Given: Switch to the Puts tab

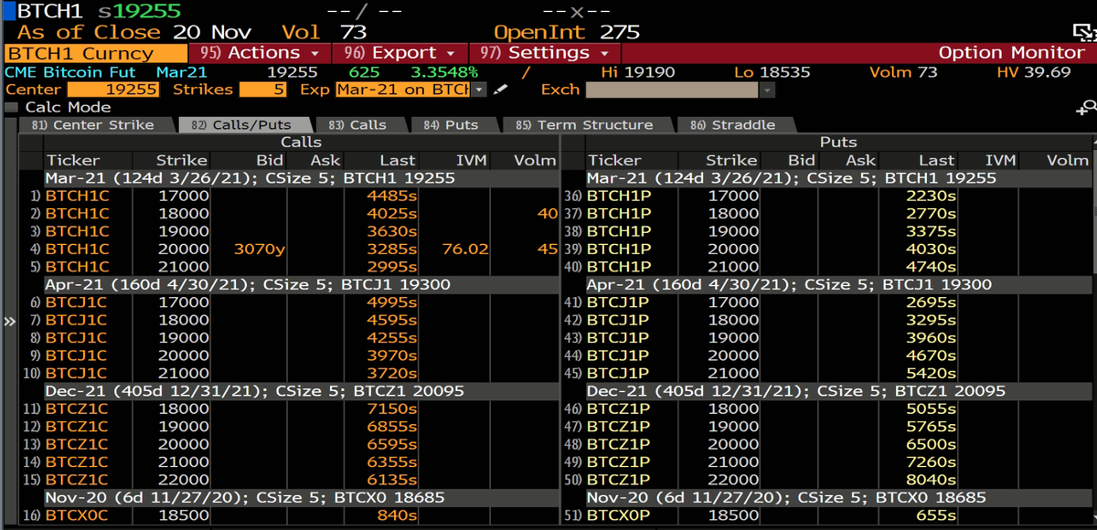Looking at the screenshot, I should point(452,125).
